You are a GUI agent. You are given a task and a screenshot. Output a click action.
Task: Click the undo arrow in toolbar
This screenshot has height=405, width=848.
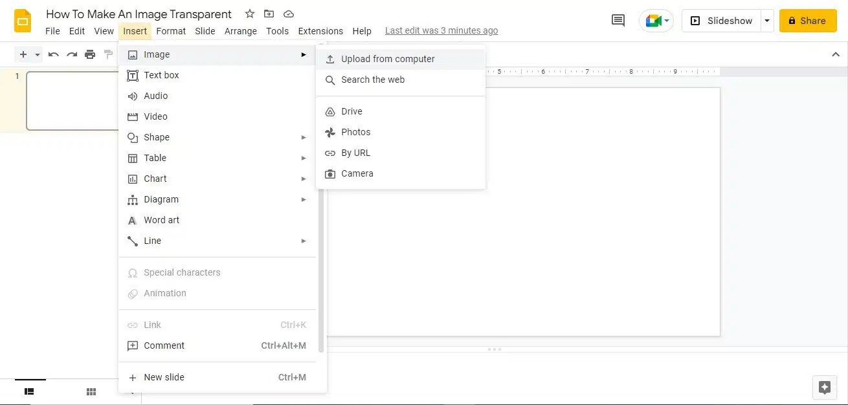point(54,54)
